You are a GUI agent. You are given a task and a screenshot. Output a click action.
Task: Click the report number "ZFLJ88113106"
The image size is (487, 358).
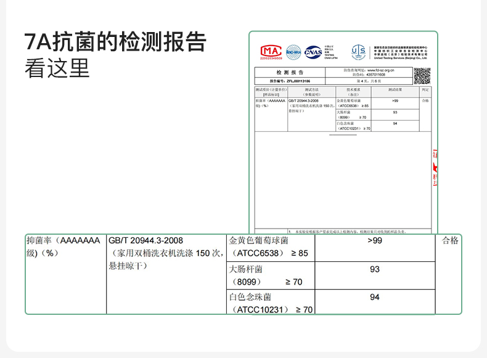(298, 81)
